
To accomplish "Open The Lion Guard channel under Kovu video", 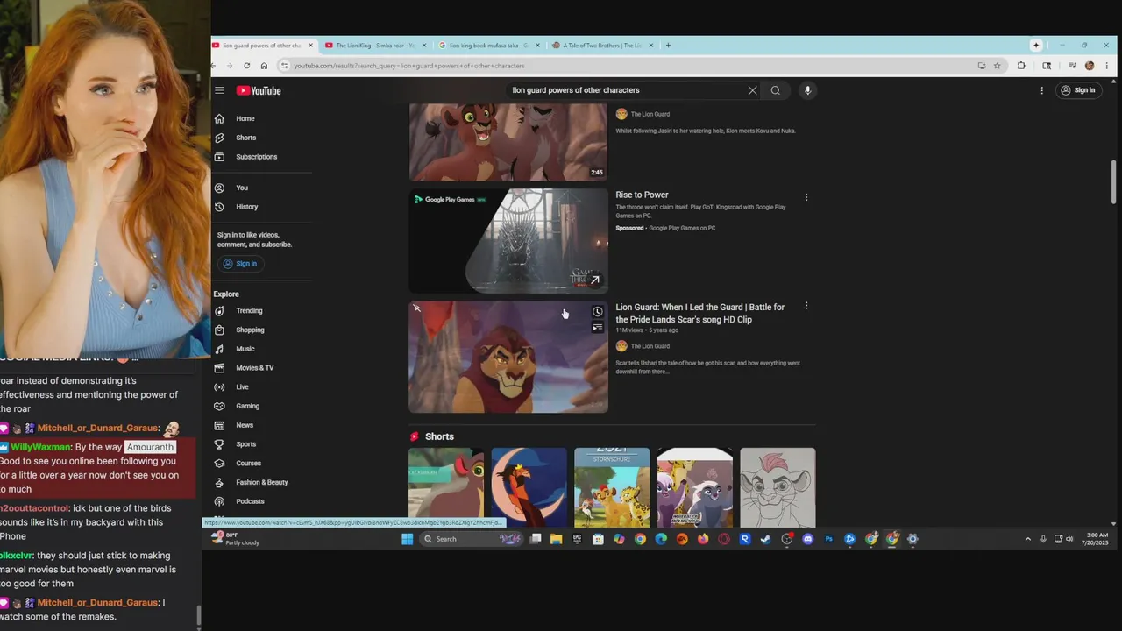I will point(650,114).
